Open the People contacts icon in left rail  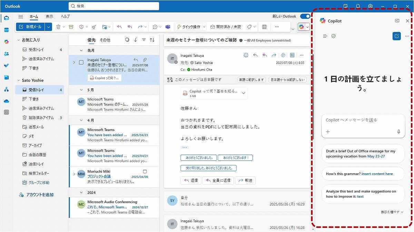(6, 54)
